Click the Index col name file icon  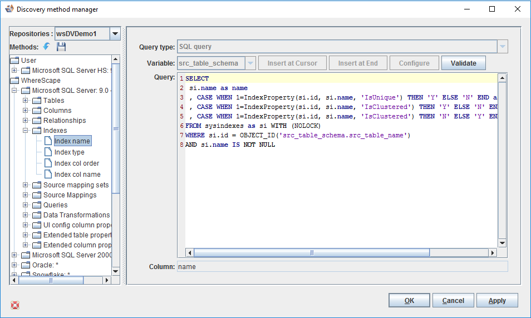[x=47, y=174]
